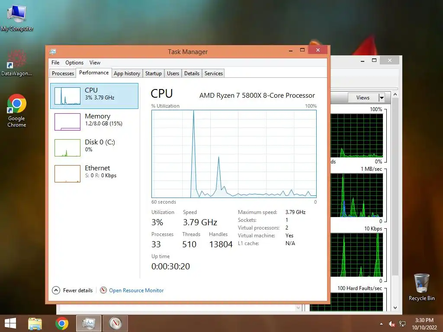Select Resource Monitor taskbar button
Screen dimensions: 443x332
click(115, 323)
